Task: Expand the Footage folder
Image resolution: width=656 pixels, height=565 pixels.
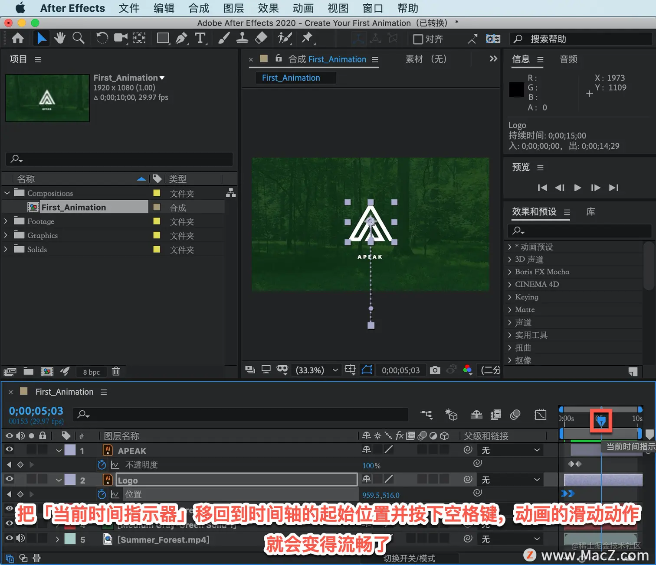Action: point(6,221)
